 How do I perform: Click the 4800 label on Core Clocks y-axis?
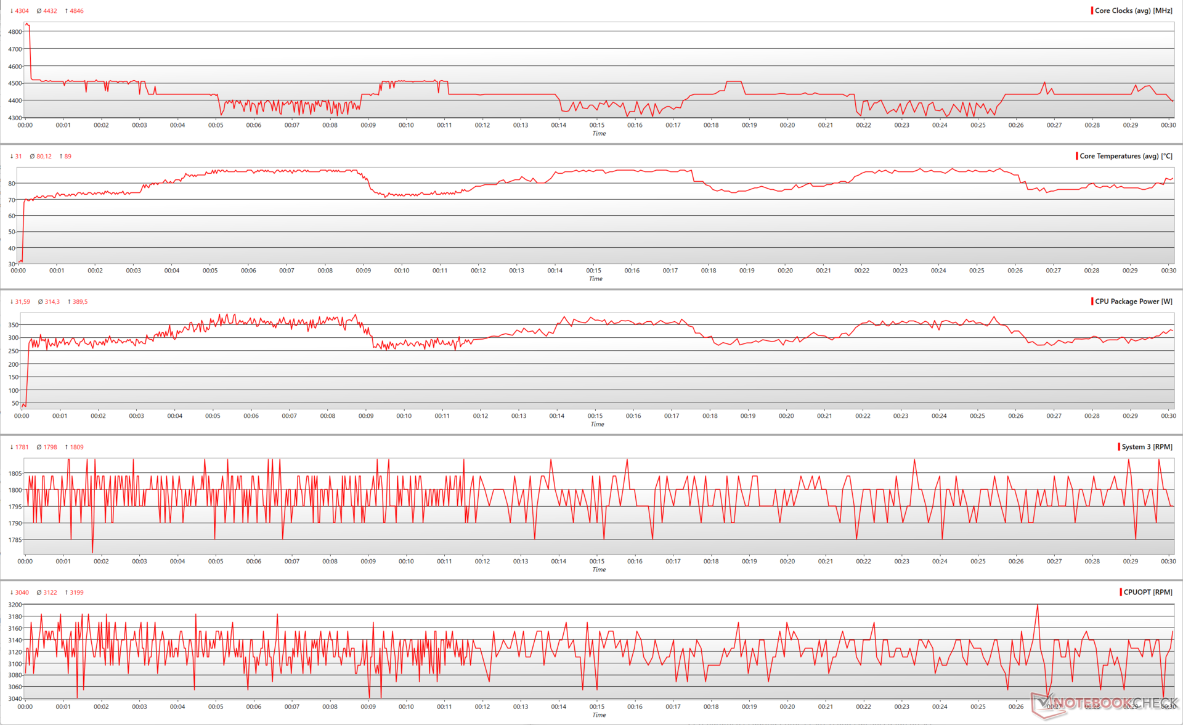click(x=15, y=32)
